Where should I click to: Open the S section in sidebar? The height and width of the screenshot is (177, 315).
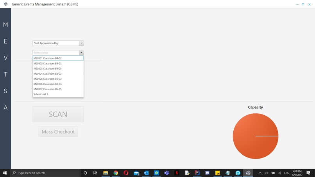(5, 91)
